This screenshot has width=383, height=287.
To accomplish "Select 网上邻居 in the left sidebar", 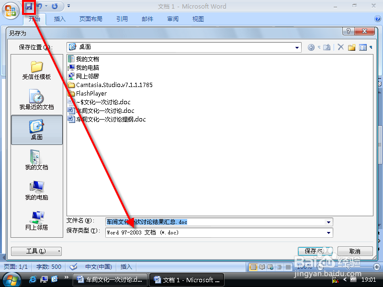I will click(36, 220).
